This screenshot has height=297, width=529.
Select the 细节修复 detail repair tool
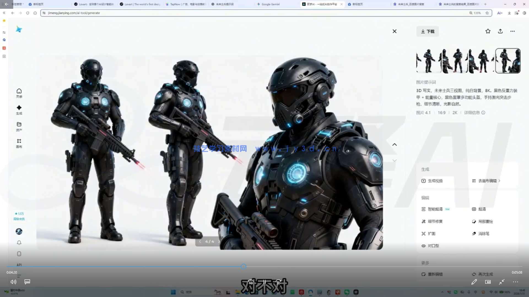point(434,221)
